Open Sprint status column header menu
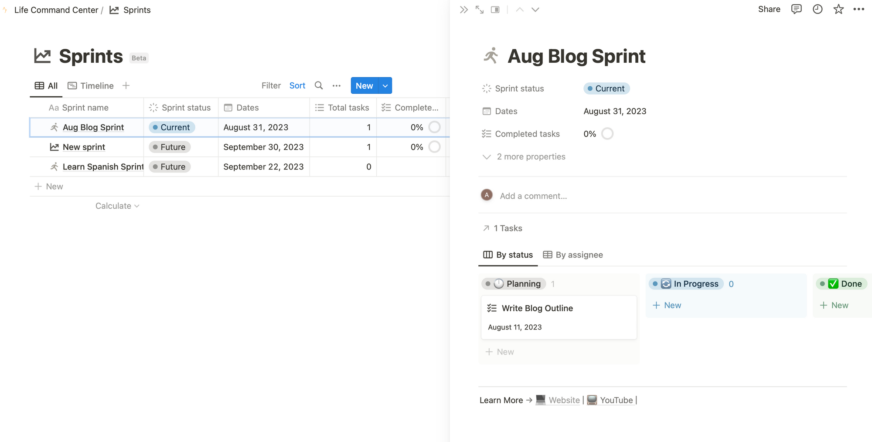This screenshot has height=442, width=872. tap(181, 108)
